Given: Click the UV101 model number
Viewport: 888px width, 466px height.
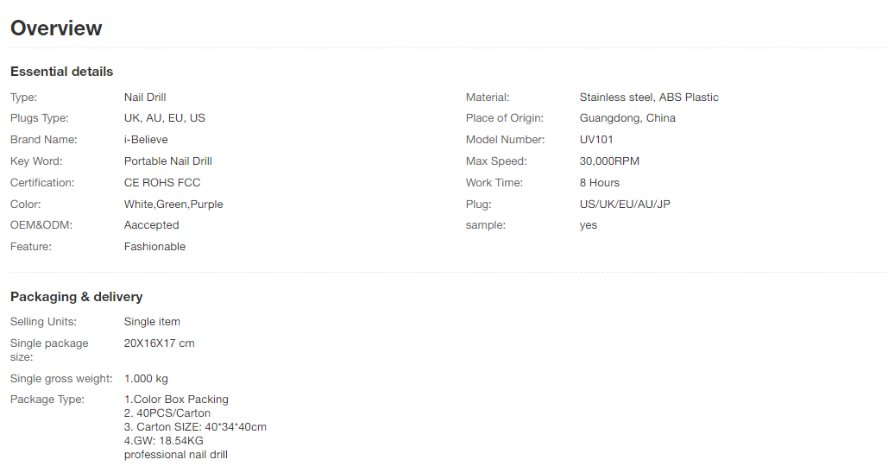Looking at the screenshot, I should click(596, 139).
